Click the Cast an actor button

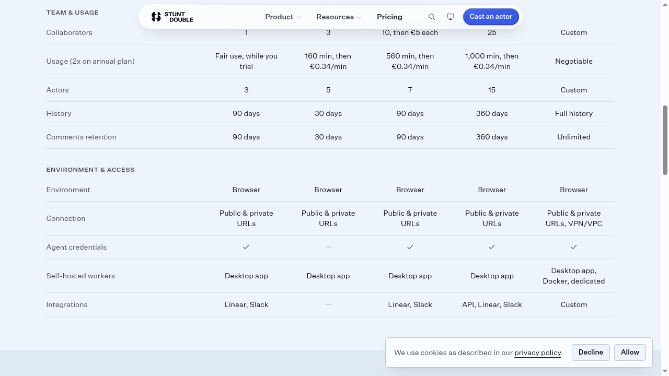coord(491,17)
